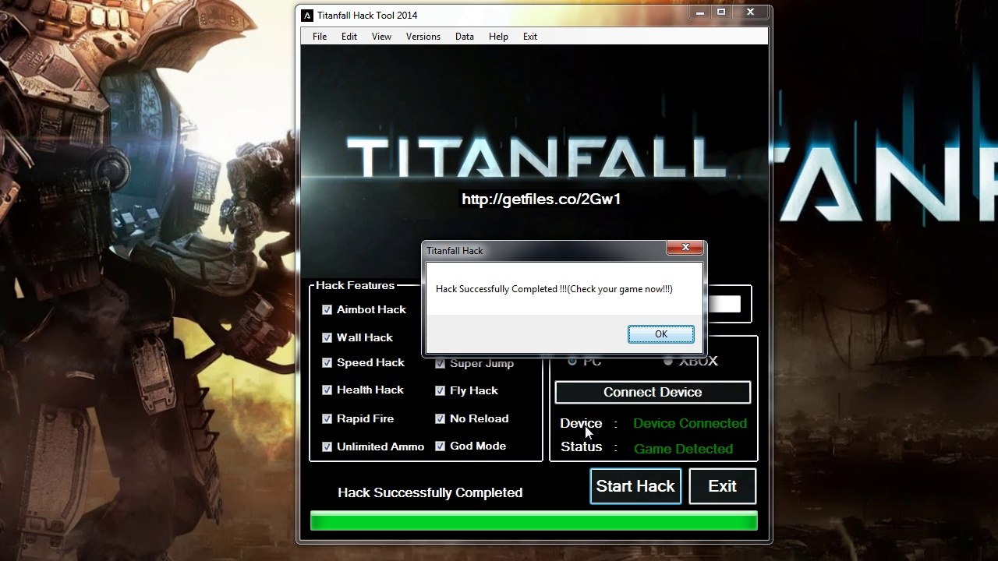Screen dimensions: 998x561
Task: Maximize the Titanfall Hack Tool window
Action: point(721,12)
